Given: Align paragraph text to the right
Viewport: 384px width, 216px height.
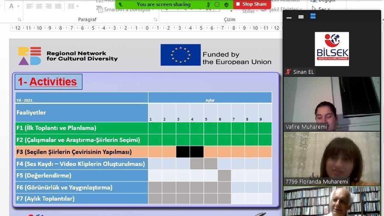Looking at the screenshot, I should click(49, 6).
